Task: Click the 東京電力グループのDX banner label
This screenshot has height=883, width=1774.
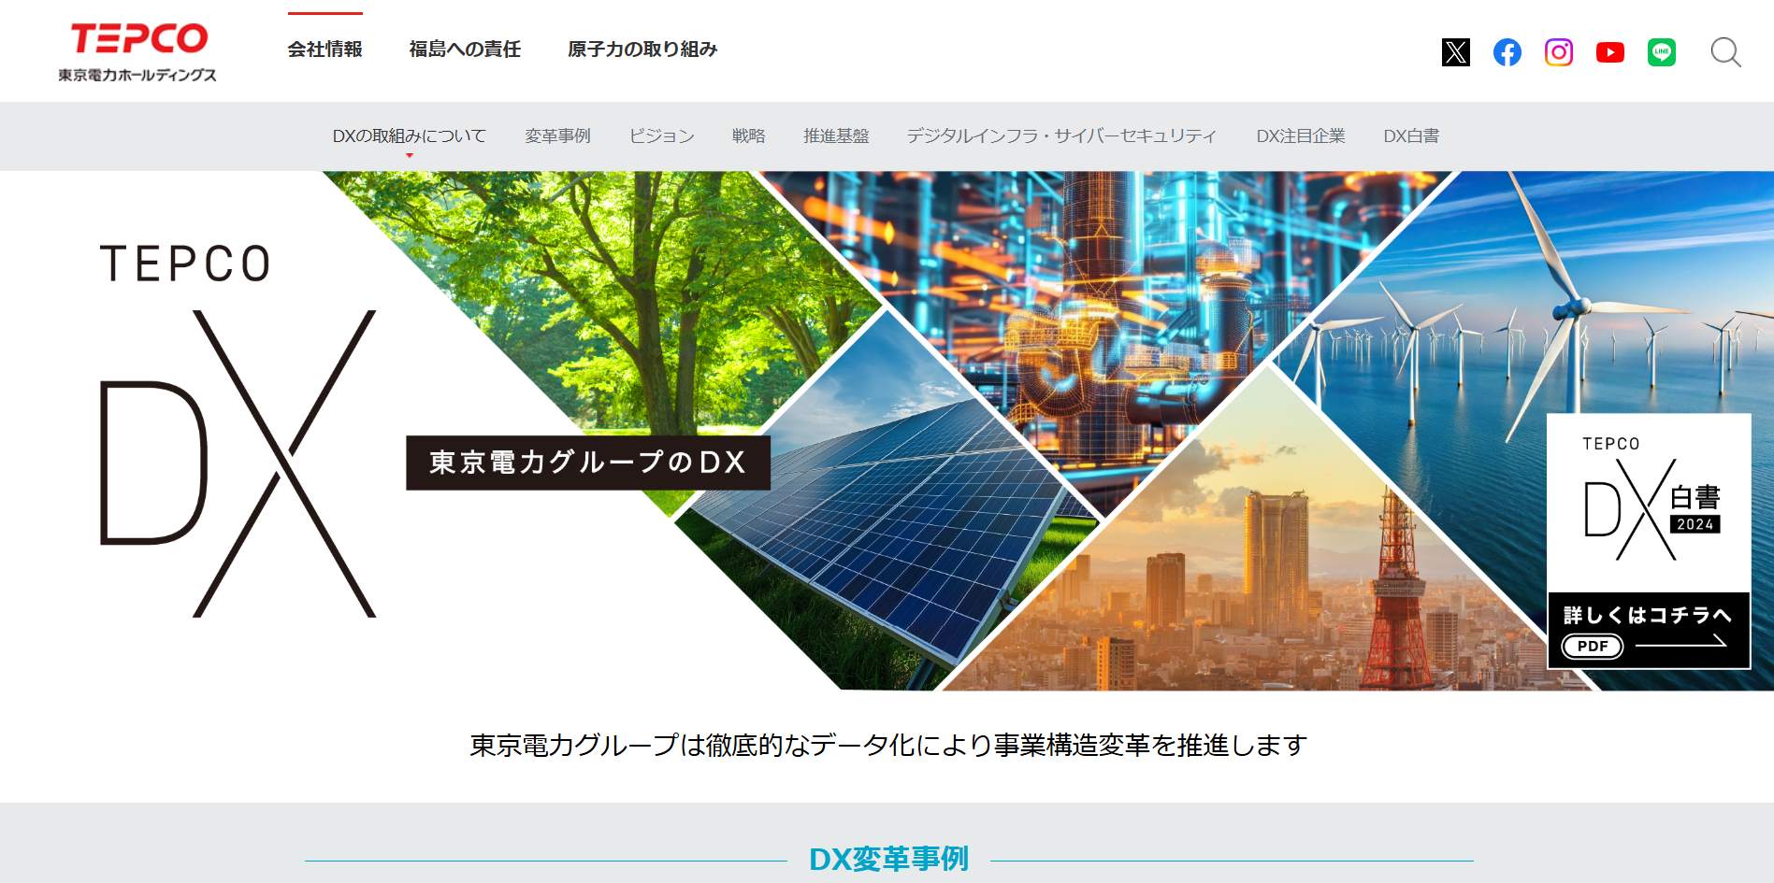Action: coord(588,463)
